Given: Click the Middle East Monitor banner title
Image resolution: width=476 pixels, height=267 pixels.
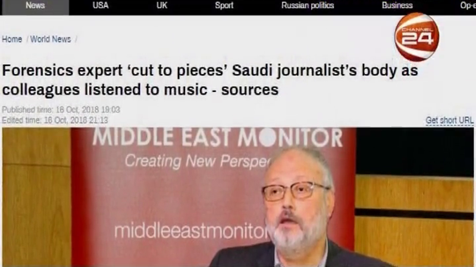Looking at the screenshot, I should (x=217, y=138).
